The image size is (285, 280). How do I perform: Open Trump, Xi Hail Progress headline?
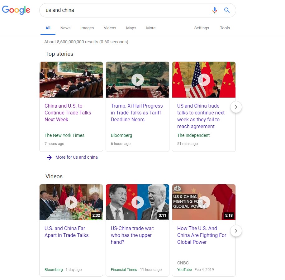(x=137, y=113)
